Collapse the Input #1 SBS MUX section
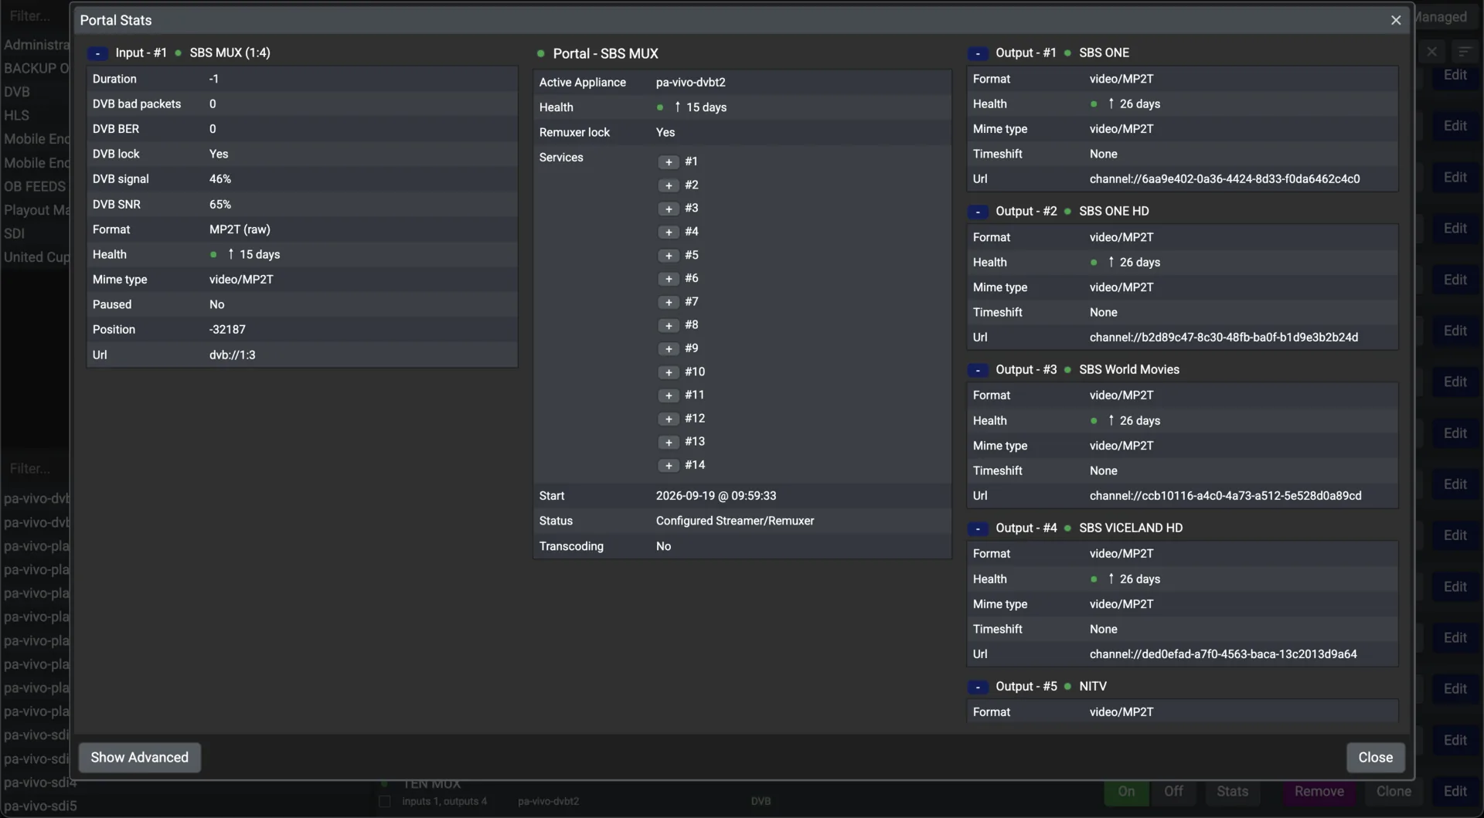Image resolution: width=1484 pixels, height=818 pixels. click(x=97, y=53)
